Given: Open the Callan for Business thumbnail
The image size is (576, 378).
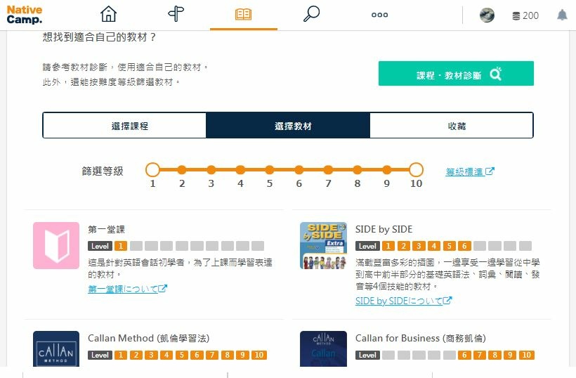Looking at the screenshot, I should 323,348.
